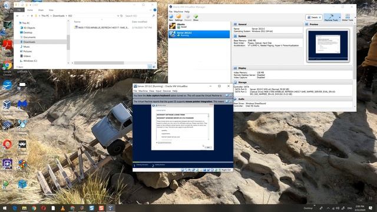Open the File menu in VirtualBox Manager

170,12
